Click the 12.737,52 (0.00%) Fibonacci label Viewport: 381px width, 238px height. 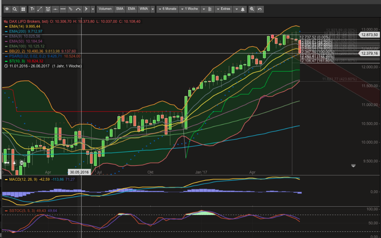(x=315, y=38)
